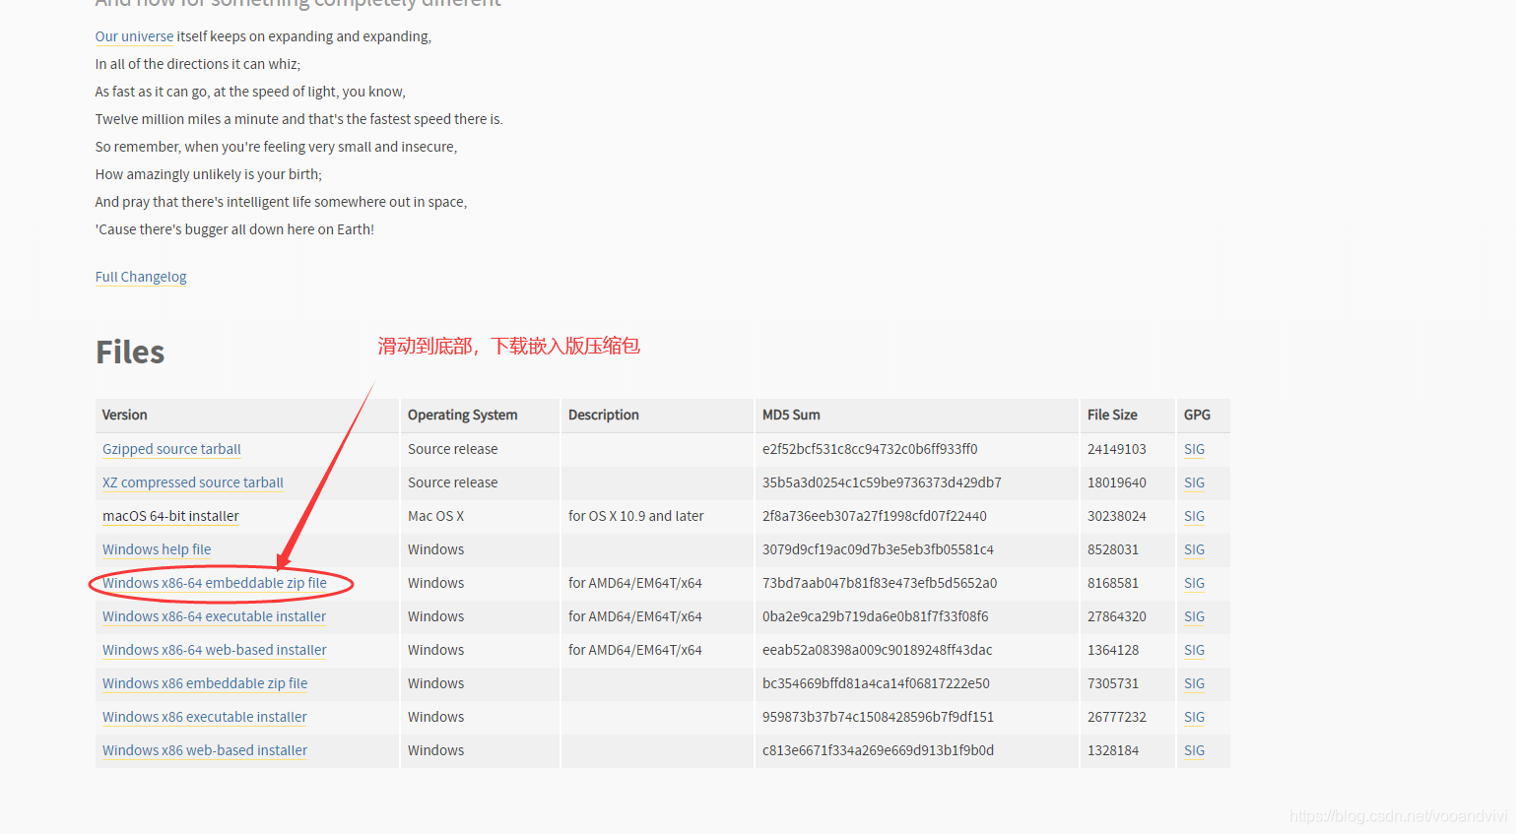This screenshot has height=834, width=1516.
Task: Click the macOS 64-bit installer entry
Action: (170, 516)
